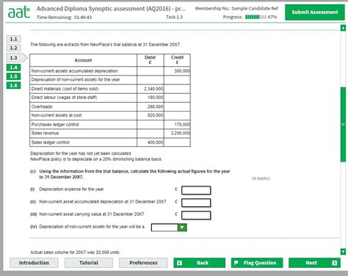Click the Flag Question button

pos(257,263)
